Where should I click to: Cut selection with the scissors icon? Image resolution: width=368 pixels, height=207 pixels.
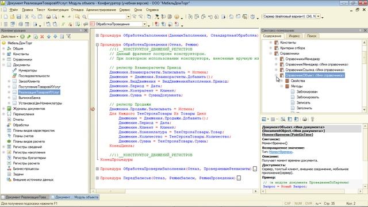(27, 17)
